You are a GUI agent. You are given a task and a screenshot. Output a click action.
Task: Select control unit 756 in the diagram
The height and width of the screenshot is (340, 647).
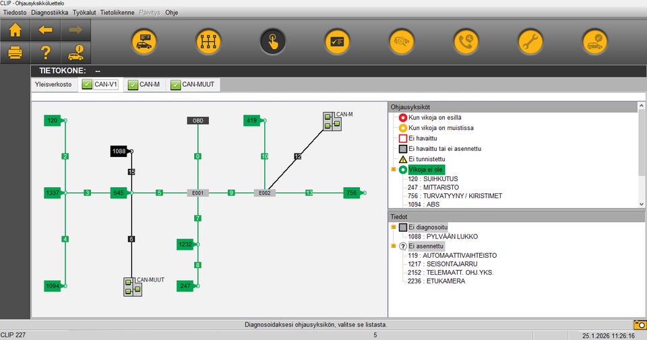[352, 193]
